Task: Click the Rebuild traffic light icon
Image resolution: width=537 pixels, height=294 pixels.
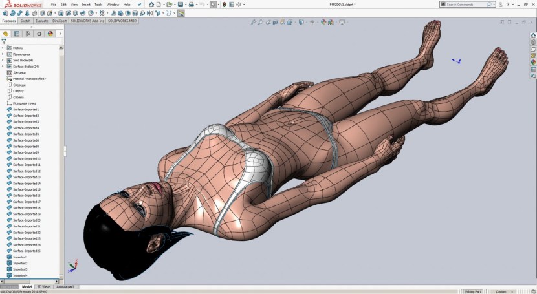Action: pyautogui.click(x=225, y=5)
